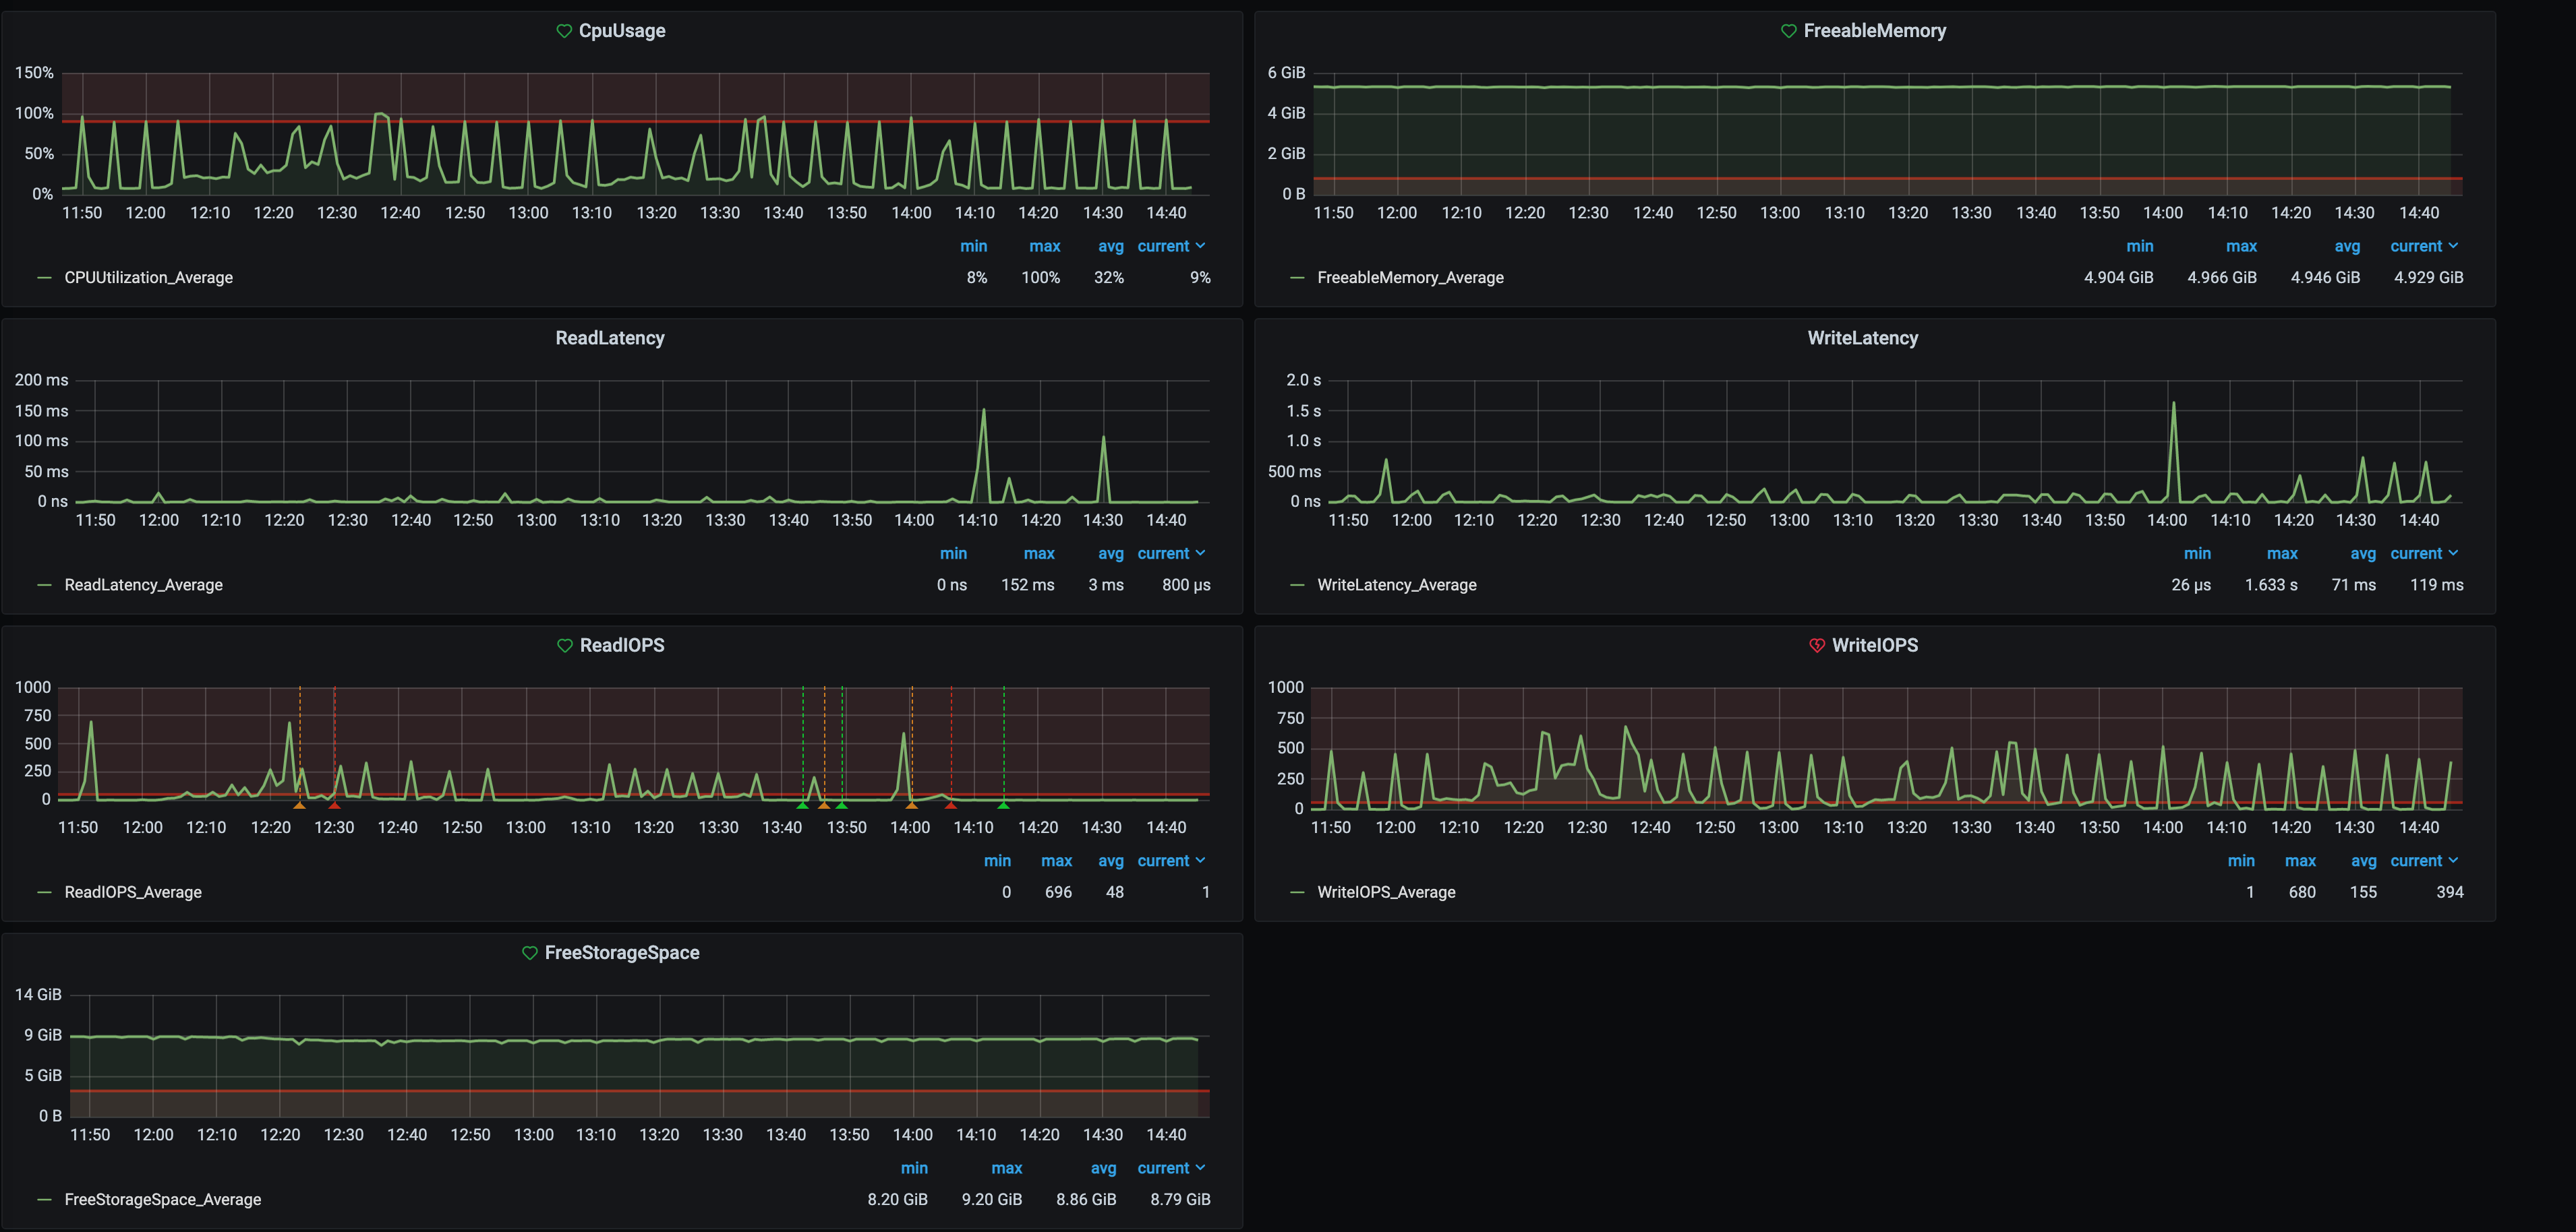Click the 152 ms max ReadLatency value

coord(1027,586)
